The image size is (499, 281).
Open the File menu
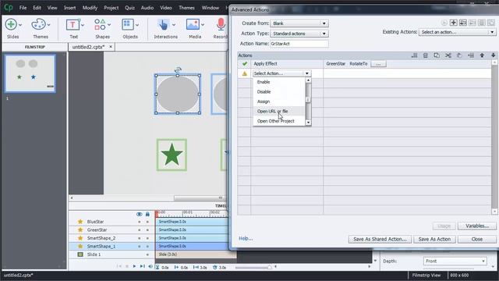click(23, 8)
